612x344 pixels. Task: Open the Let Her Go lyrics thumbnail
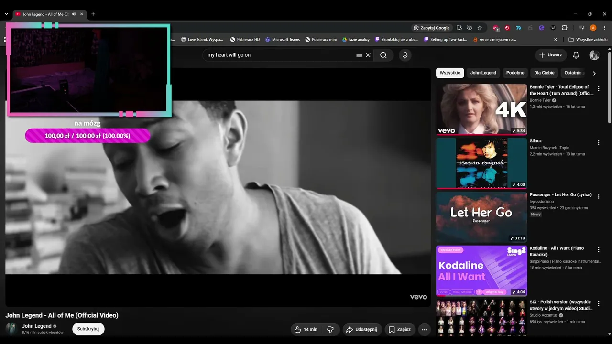(481, 217)
